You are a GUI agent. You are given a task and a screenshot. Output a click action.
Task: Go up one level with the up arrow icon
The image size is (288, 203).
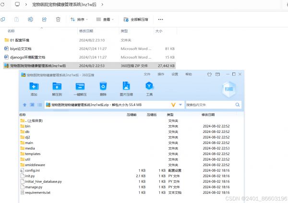tap(24, 105)
